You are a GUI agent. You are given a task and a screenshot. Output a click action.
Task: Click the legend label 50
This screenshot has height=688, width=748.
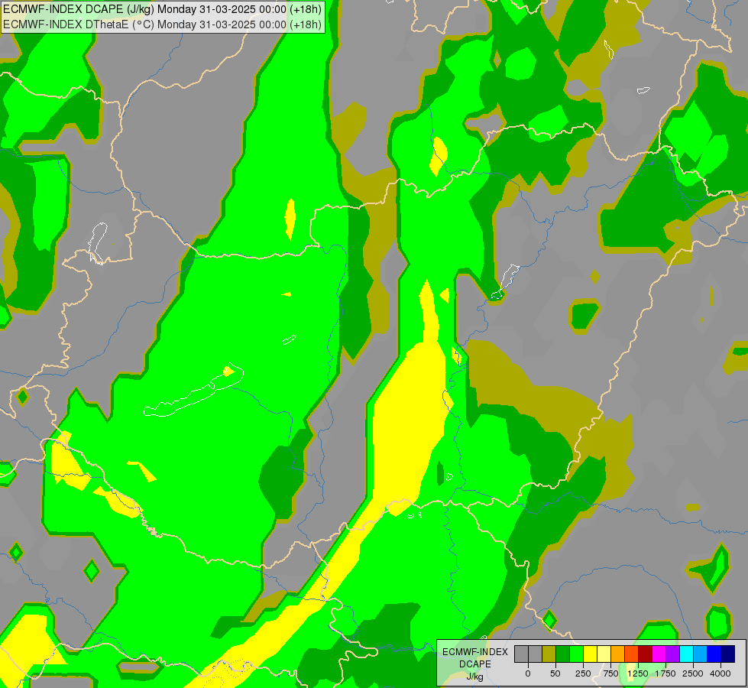pyautogui.click(x=555, y=673)
